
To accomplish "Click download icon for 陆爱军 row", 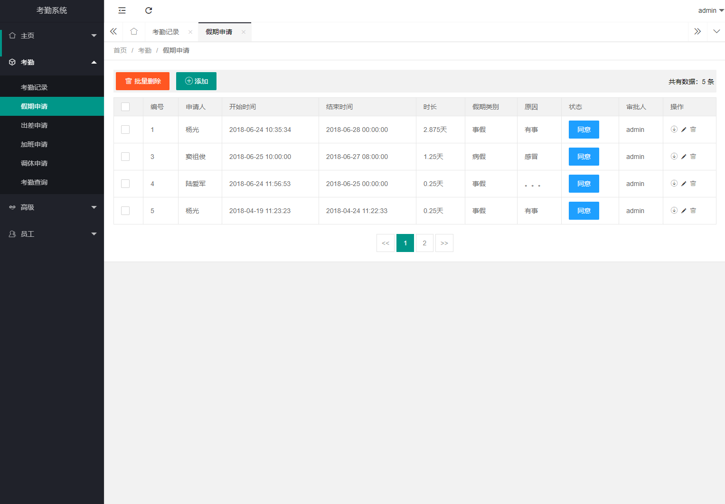I will pos(674,183).
